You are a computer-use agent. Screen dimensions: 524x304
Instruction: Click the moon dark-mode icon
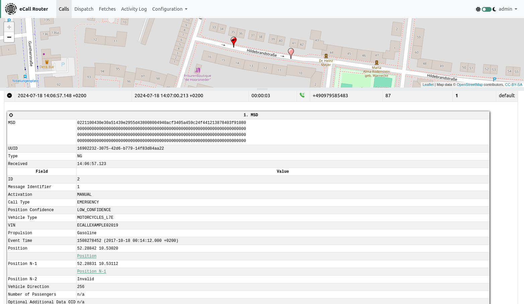pyautogui.click(x=494, y=9)
